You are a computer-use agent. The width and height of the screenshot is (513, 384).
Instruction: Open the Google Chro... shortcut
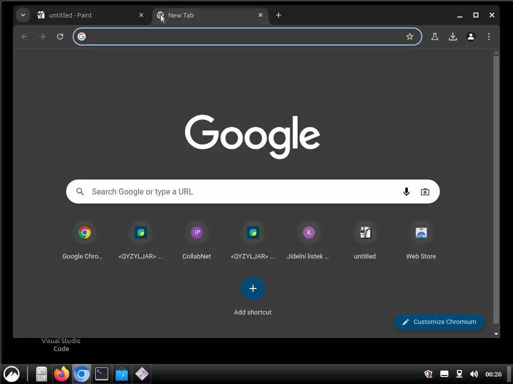click(84, 241)
